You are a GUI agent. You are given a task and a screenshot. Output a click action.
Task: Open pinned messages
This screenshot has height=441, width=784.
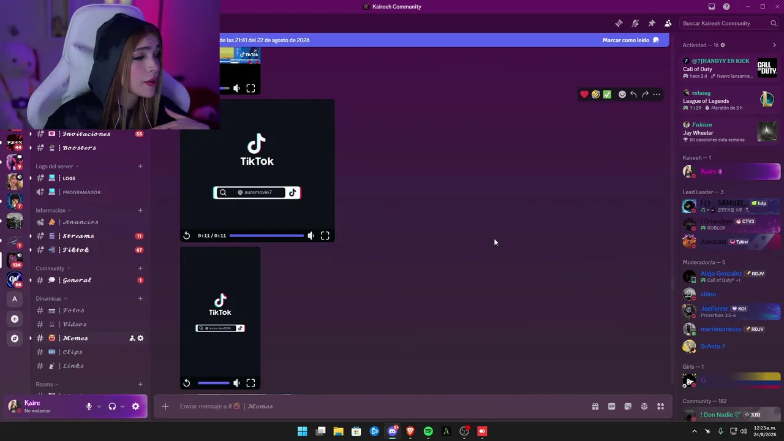pos(652,23)
